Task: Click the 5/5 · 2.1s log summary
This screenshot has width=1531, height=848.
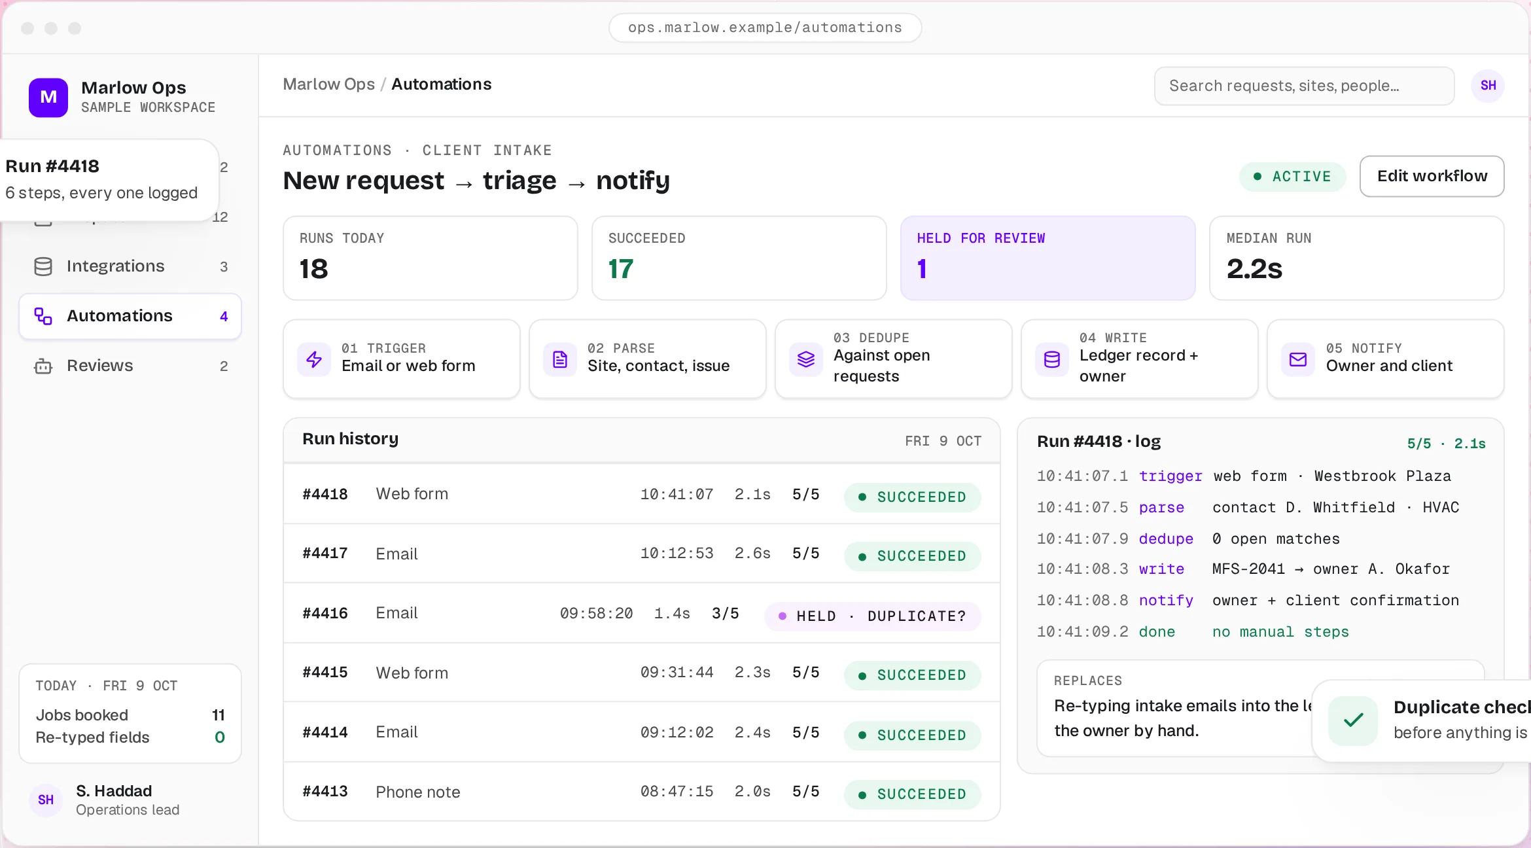Action: 1446,444
